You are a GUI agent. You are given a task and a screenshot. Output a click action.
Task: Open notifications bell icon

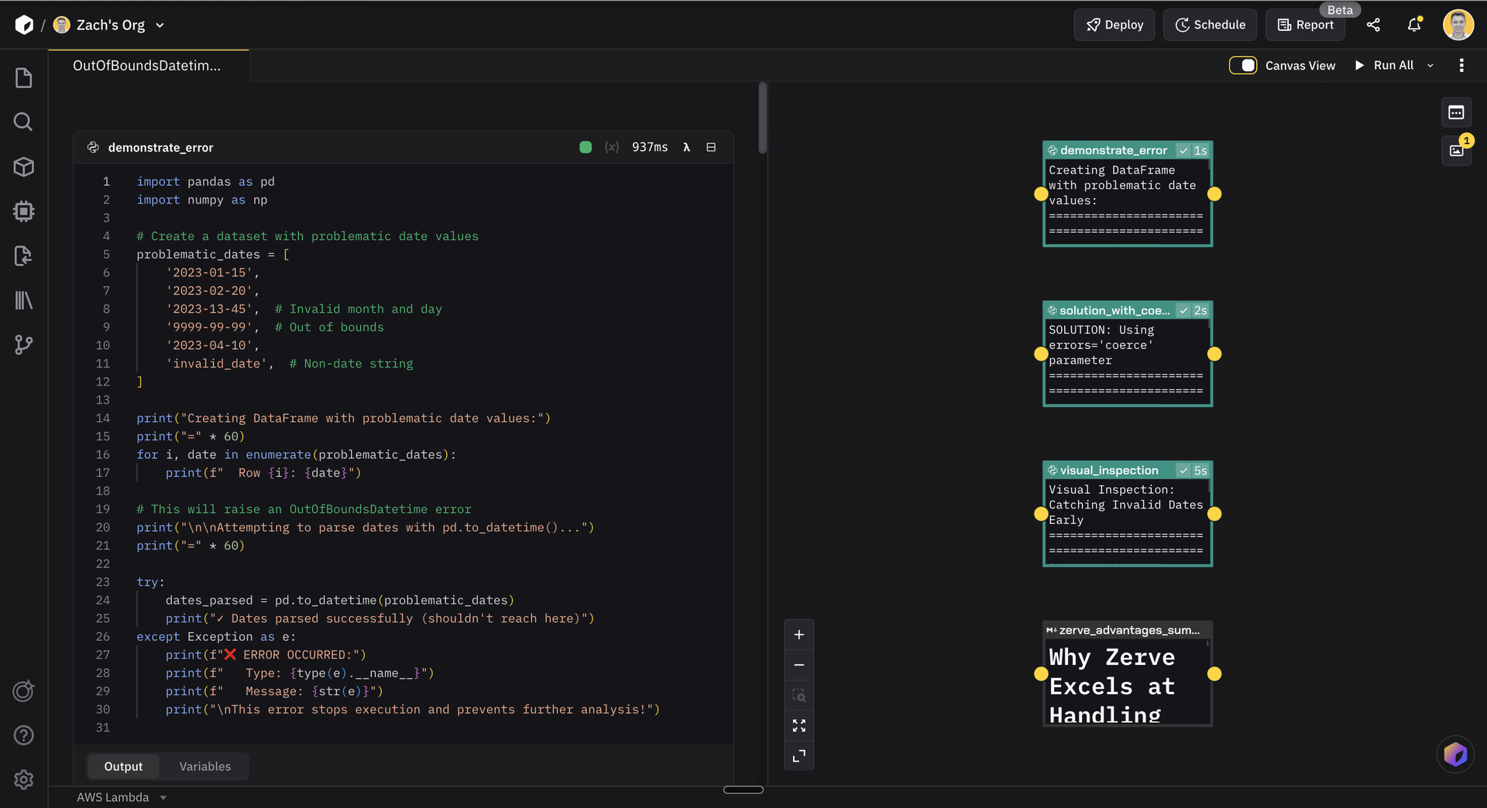1414,25
